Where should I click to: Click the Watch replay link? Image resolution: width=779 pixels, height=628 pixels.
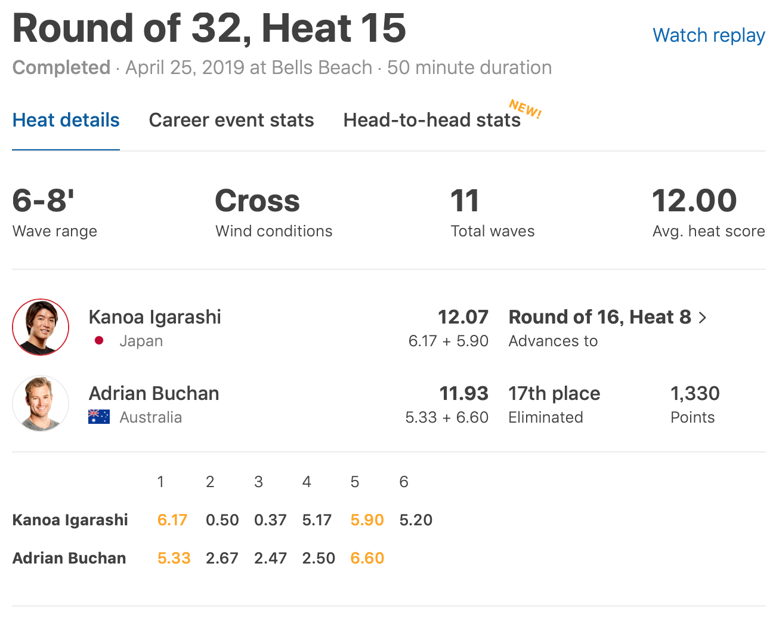pyautogui.click(x=709, y=36)
